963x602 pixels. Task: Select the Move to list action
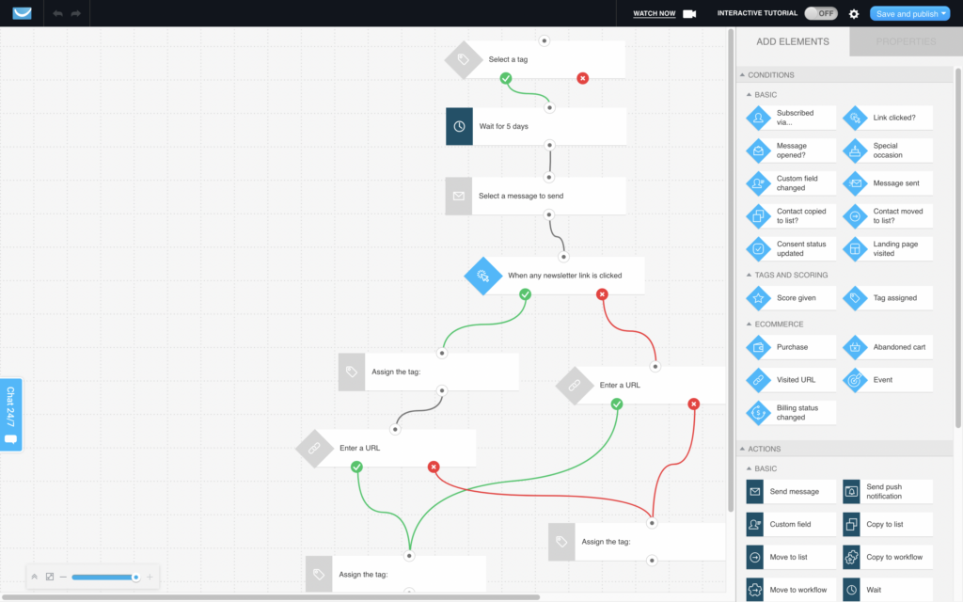[791, 557]
